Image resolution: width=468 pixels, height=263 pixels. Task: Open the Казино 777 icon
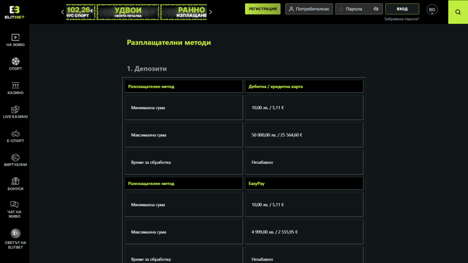click(15, 85)
